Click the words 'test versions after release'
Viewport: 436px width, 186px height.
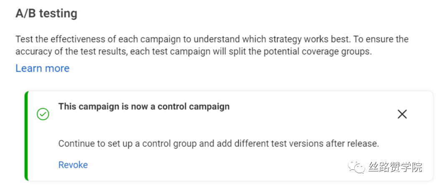point(319,144)
